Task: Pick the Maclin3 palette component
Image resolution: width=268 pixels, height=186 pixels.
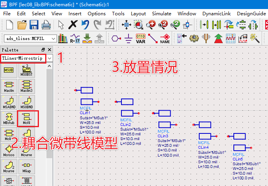Action: 26,86
